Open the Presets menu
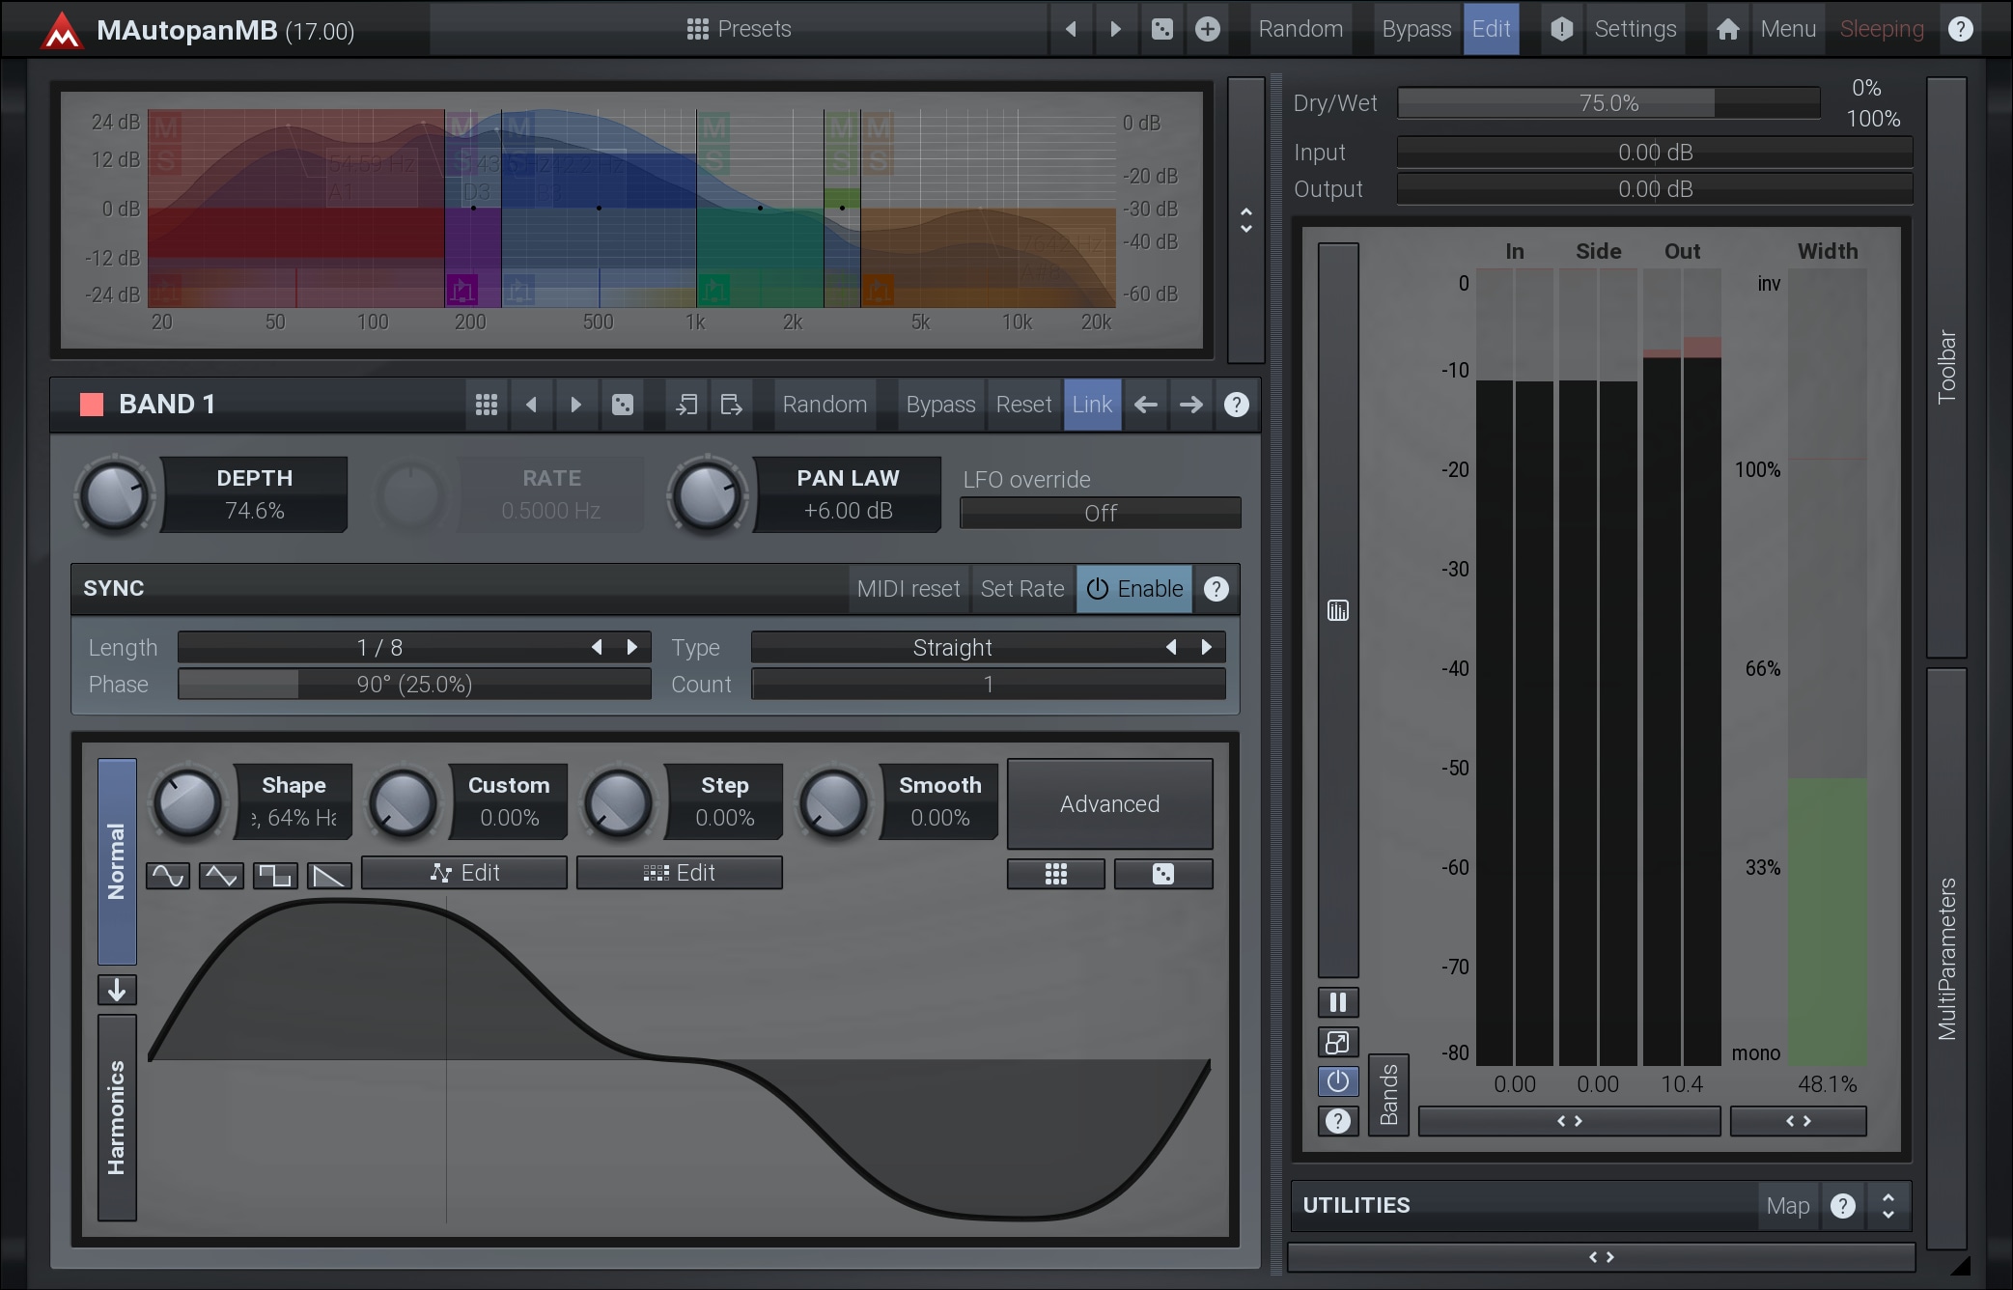 pyautogui.click(x=739, y=29)
